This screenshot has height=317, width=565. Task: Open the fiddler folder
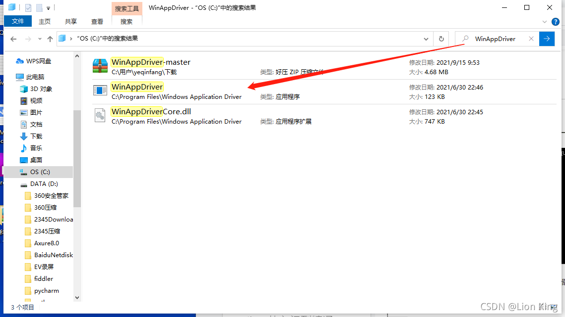click(x=43, y=278)
